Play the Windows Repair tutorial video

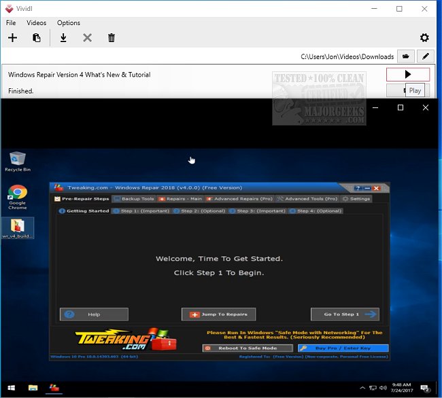(x=407, y=74)
